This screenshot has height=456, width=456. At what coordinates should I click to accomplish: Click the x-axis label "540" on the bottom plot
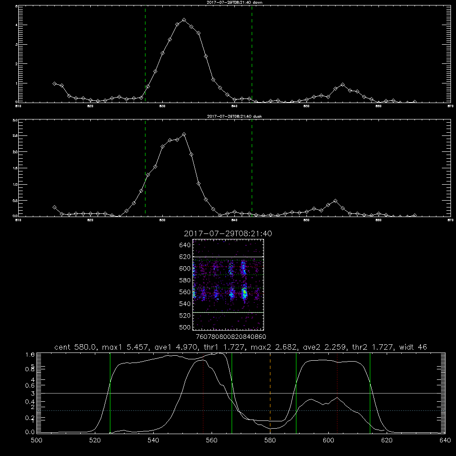(x=153, y=440)
